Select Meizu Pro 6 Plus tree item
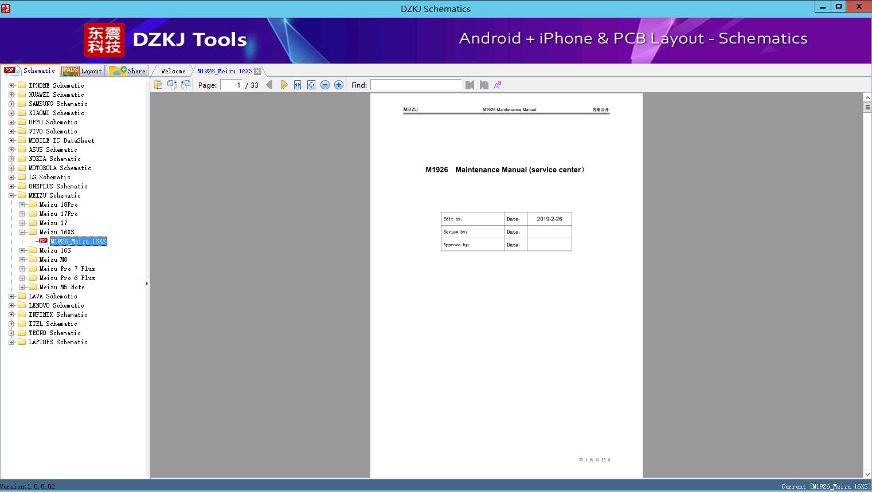 (67, 278)
